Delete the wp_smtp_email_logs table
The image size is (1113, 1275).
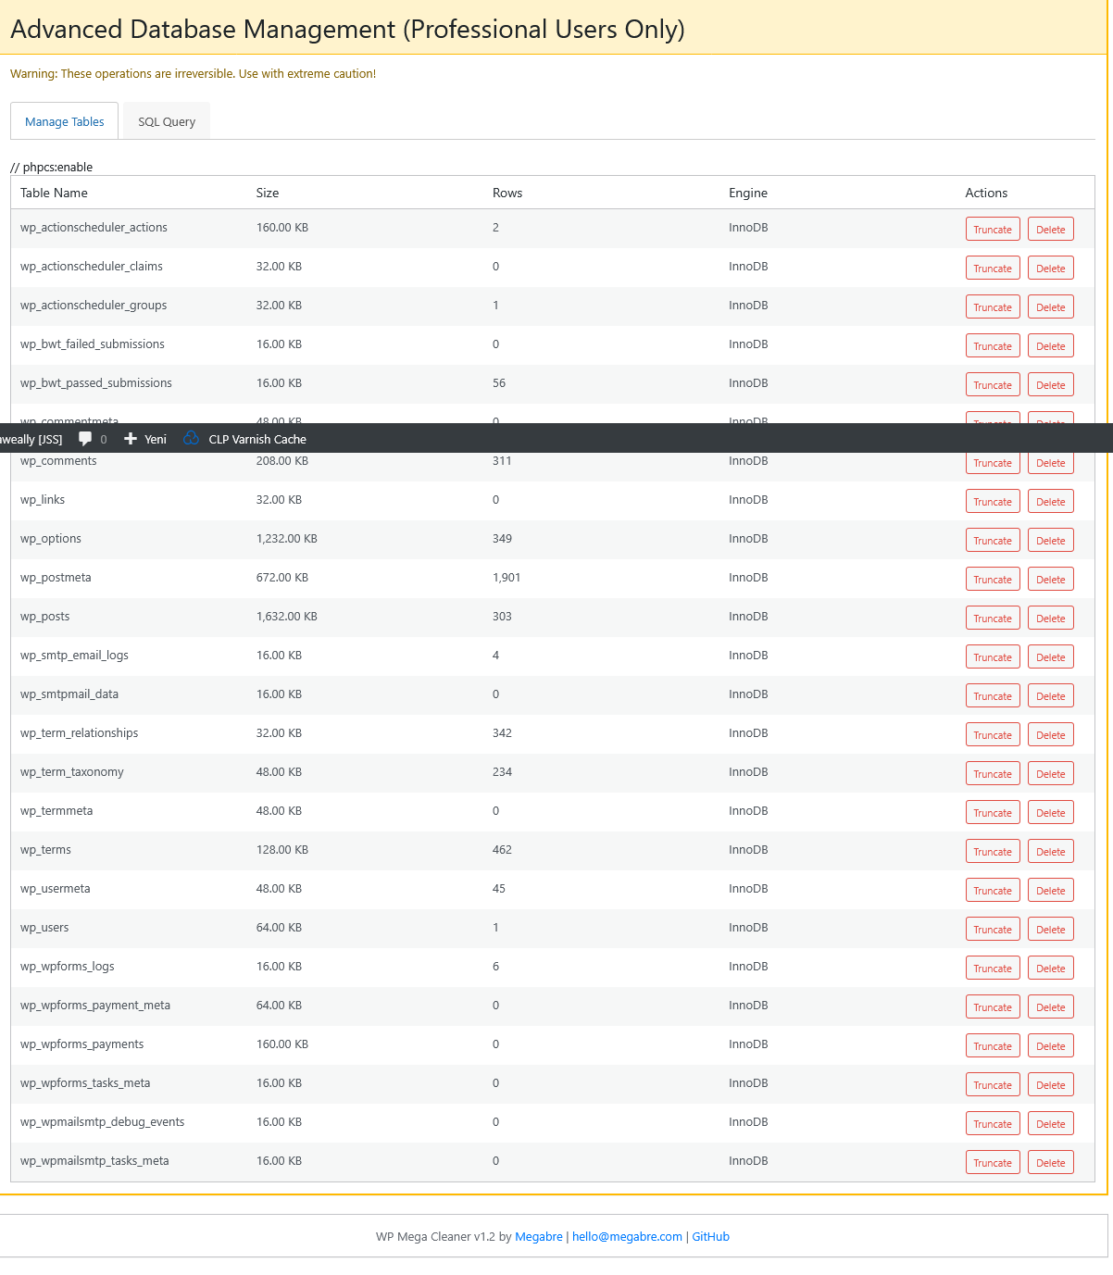1050,657
